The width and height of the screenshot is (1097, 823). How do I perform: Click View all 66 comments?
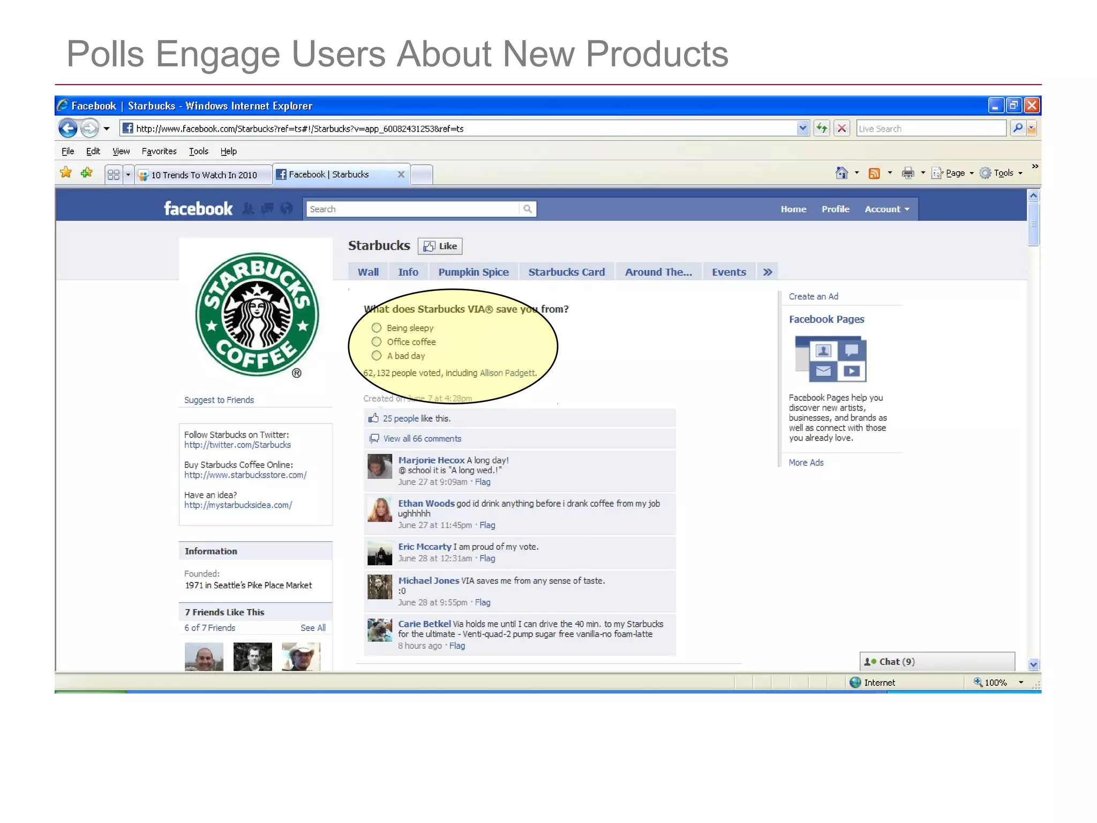point(422,439)
